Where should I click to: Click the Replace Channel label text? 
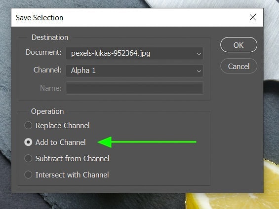click(62, 126)
